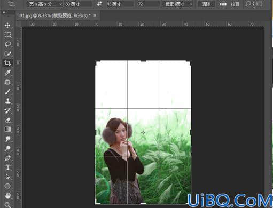Select the Pen tool

(7, 158)
